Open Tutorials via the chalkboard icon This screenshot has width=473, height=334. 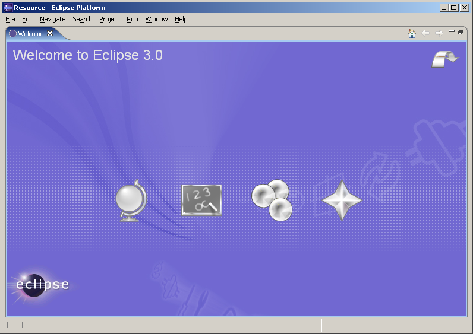[201, 200]
